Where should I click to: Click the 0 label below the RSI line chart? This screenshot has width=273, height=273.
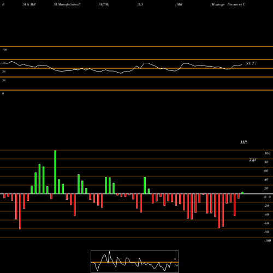click(x=3, y=93)
